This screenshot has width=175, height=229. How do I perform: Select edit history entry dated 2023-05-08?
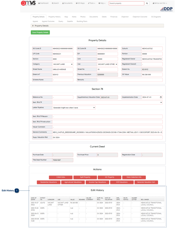click(97, 220)
